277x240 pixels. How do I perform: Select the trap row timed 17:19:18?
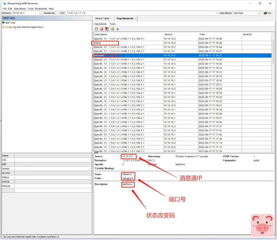(183, 68)
